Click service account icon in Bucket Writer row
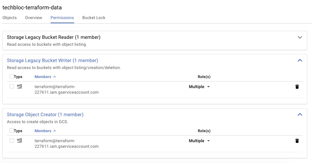The width and height of the screenshot is (312, 163). tap(19, 87)
